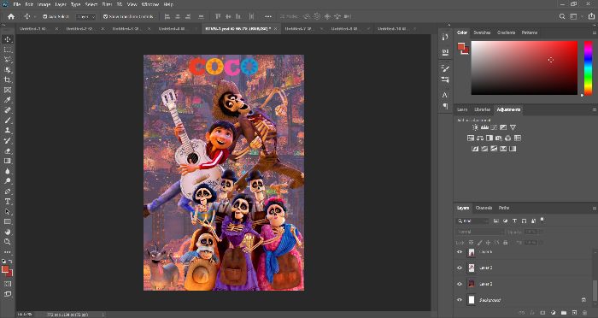Add a Levels adjustment
Viewport: 598px width, 318px height.
tap(484, 127)
